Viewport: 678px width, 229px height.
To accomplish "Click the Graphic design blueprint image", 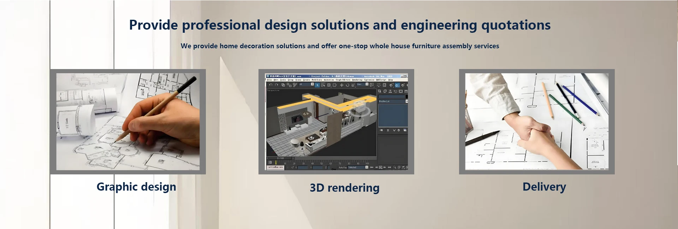I will (x=128, y=122).
